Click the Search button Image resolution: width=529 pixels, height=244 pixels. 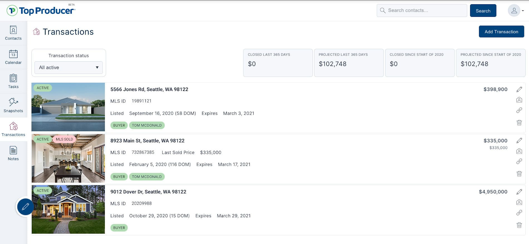click(483, 11)
